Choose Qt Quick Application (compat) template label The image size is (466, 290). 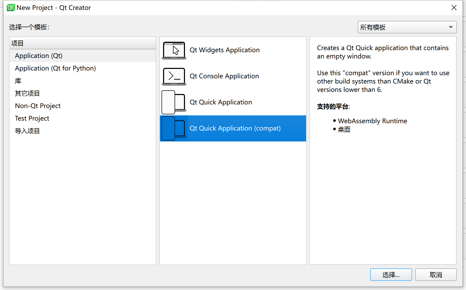(235, 128)
